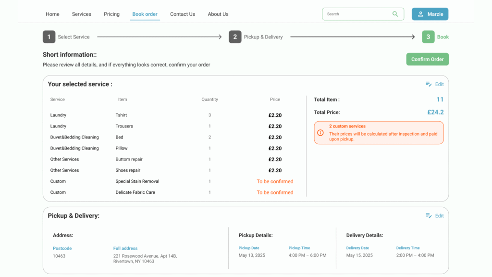Select step 1 number badge
Screen dimensions: 492x277
[49, 37]
